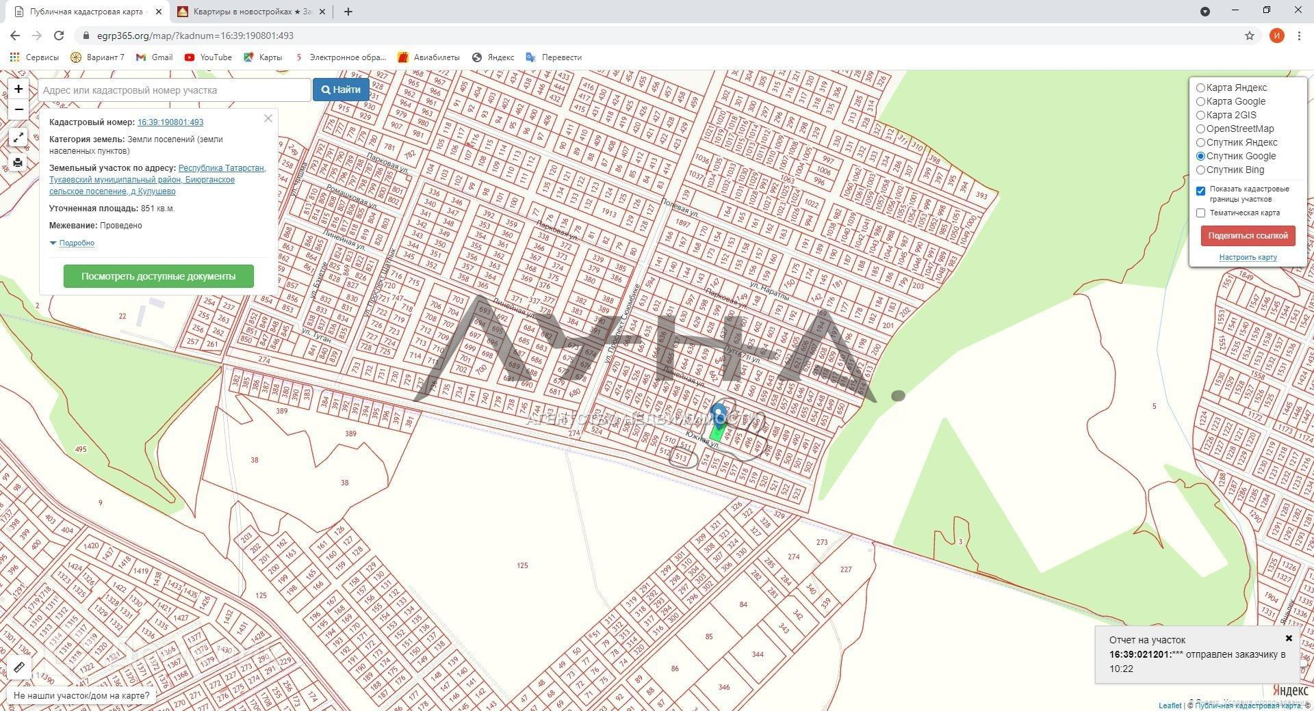
Task: Expand the Подробно details section
Action: (76, 243)
